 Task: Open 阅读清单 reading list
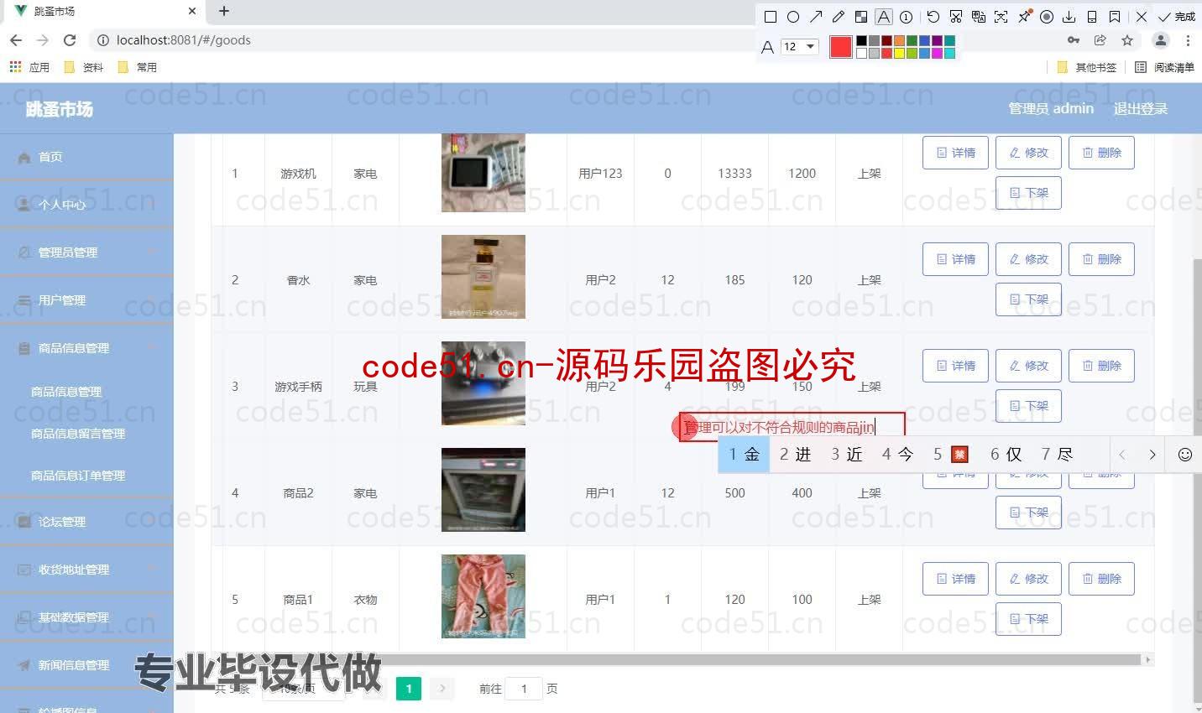pyautogui.click(x=1164, y=67)
